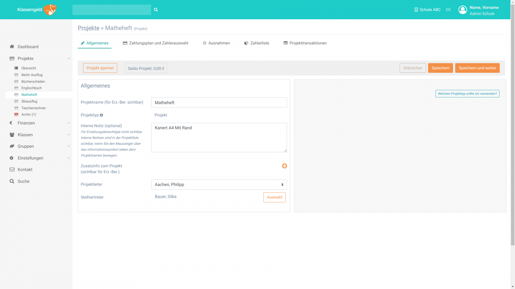Expand the Klassen sidebar section
The width and height of the screenshot is (515, 289).
(69, 135)
